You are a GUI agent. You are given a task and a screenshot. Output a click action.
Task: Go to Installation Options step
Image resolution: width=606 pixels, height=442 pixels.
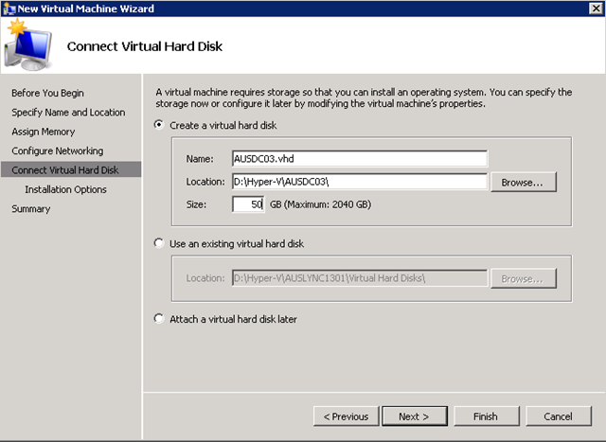[65, 189]
